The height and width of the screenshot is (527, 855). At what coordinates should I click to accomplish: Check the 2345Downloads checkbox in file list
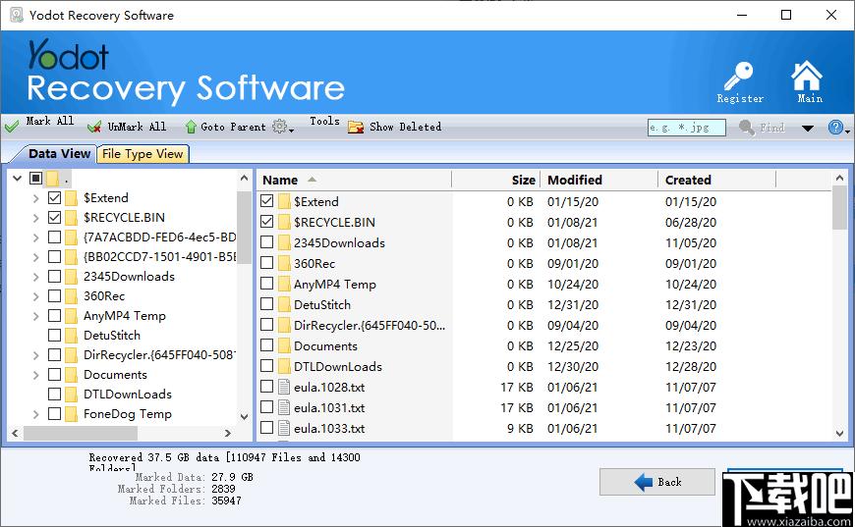(x=266, y=242)
